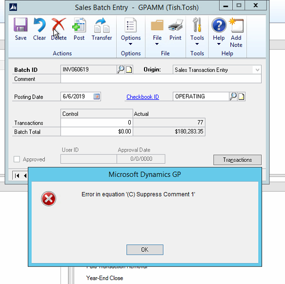Expand the Help dropdown arrow
This screenshot has height=284, width=285.
tap(219, 44)
